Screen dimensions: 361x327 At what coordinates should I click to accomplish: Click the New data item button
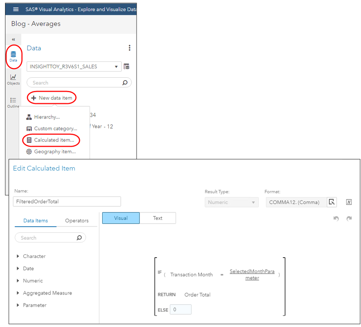coord(52,98)
